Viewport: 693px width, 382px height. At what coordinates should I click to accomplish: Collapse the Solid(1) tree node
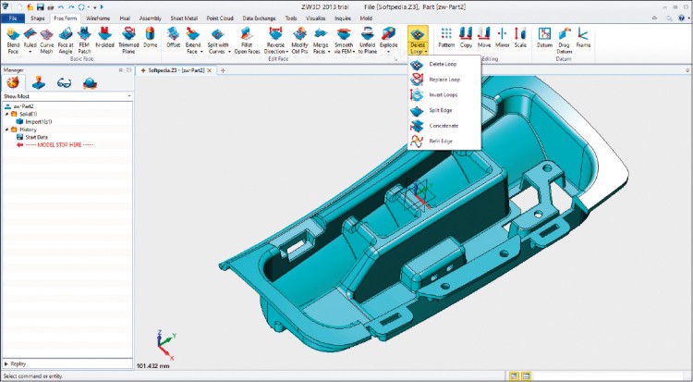[x=6, y=113]
